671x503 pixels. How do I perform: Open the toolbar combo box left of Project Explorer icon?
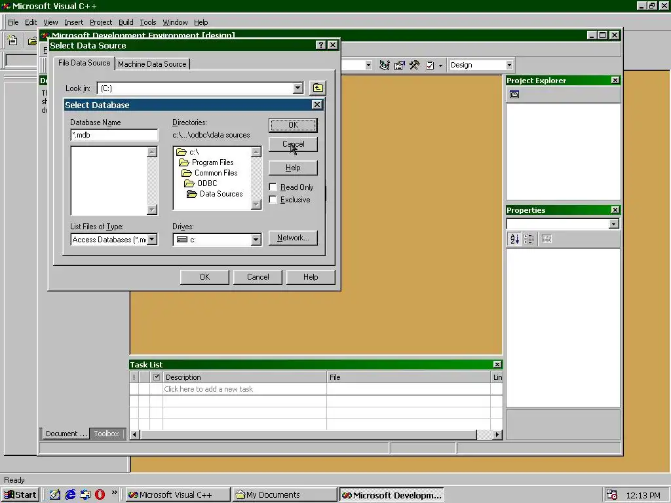point(368,65)
